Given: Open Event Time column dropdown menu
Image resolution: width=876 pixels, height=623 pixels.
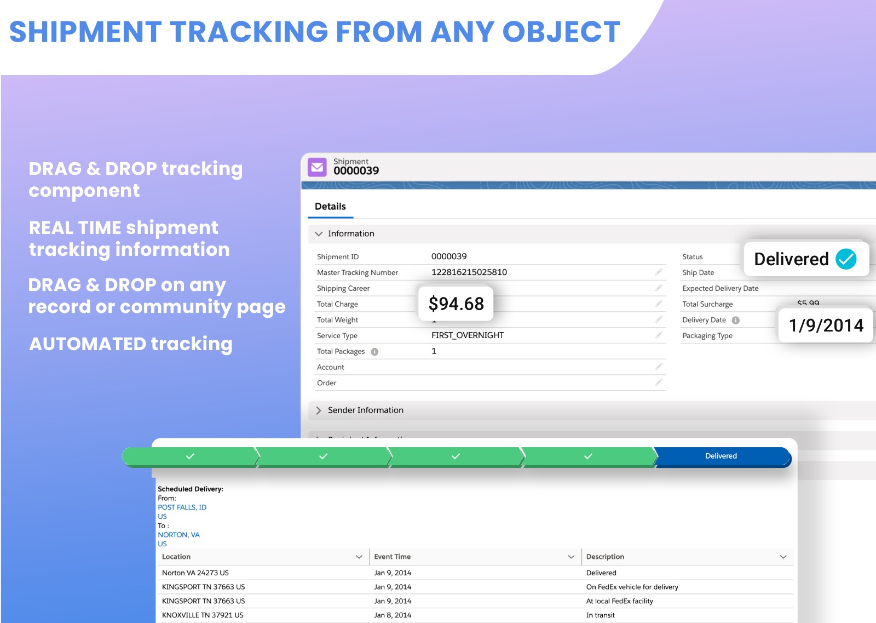Looking at the screenshot, I should (571, 557).
